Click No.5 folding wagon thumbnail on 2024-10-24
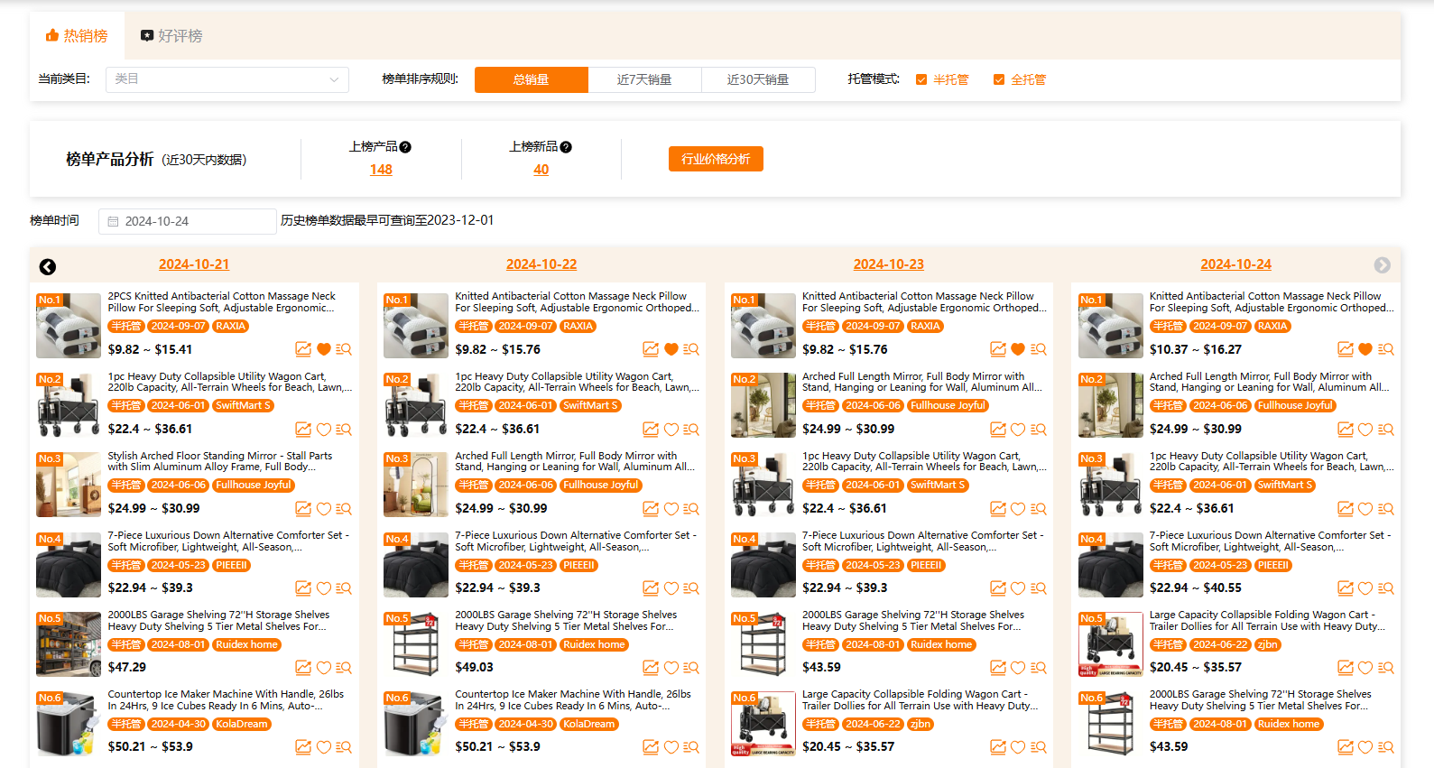This screenshot has height=768, width=1434. coord(1111,644)
